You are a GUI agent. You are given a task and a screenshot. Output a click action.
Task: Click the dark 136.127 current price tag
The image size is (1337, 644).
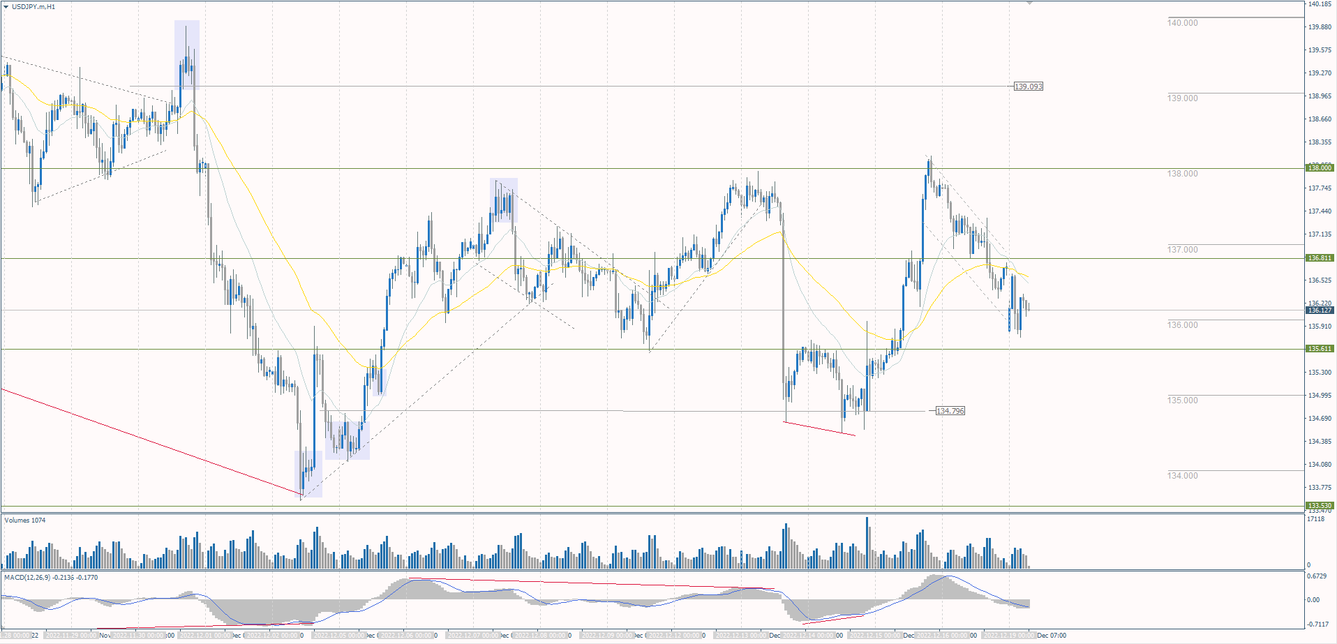point(1320,310)
